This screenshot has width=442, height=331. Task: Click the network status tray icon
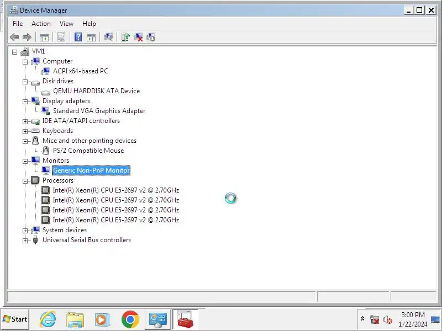pos(375,319)
